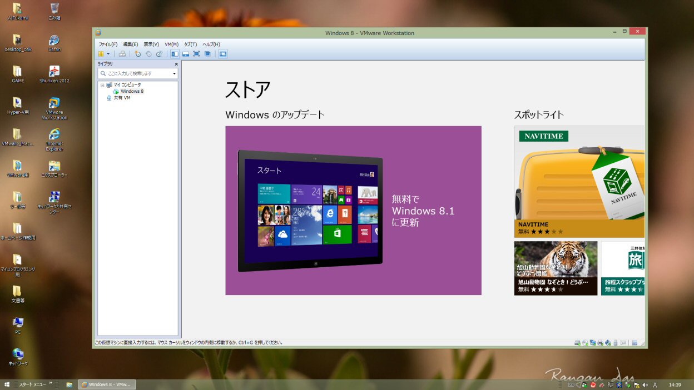Click the printer status bar icon
This screenshot has width=694, height=390.
(601, 343)
